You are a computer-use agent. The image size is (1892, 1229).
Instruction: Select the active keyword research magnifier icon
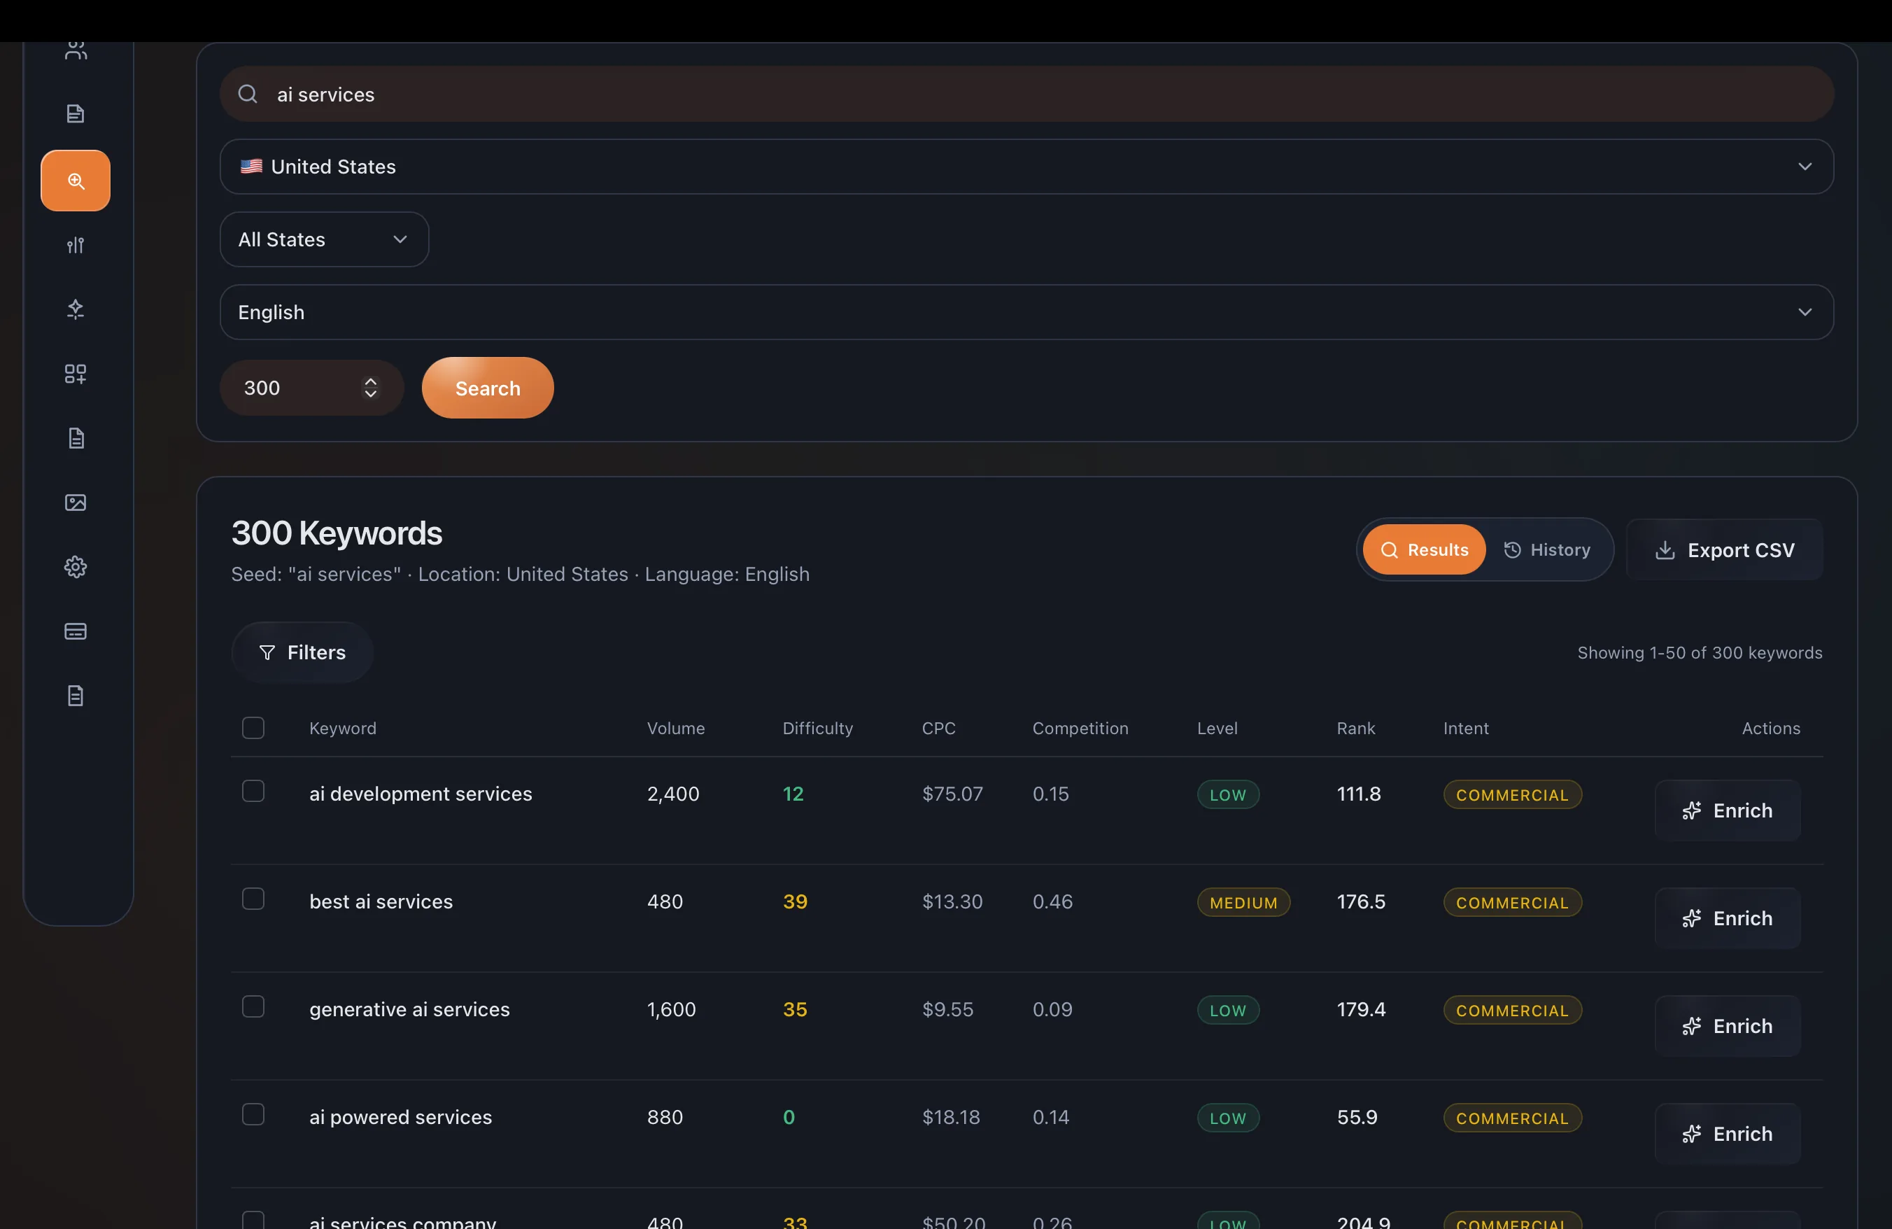pyautogui.click(x=76, y=181)
